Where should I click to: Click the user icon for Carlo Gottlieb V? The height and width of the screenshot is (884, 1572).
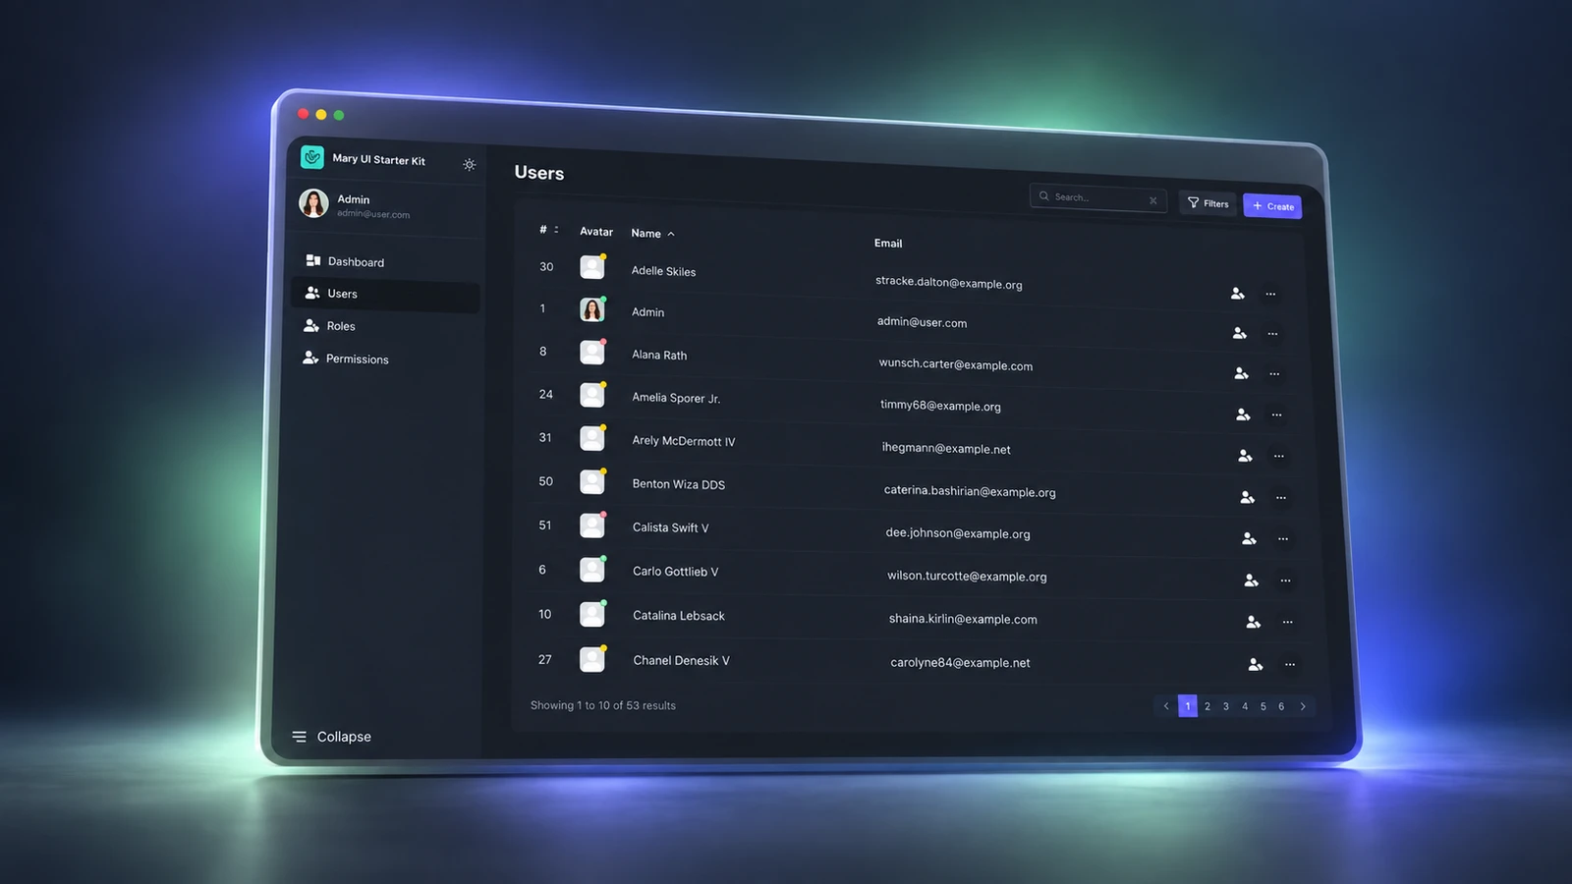click(1252, 581)
